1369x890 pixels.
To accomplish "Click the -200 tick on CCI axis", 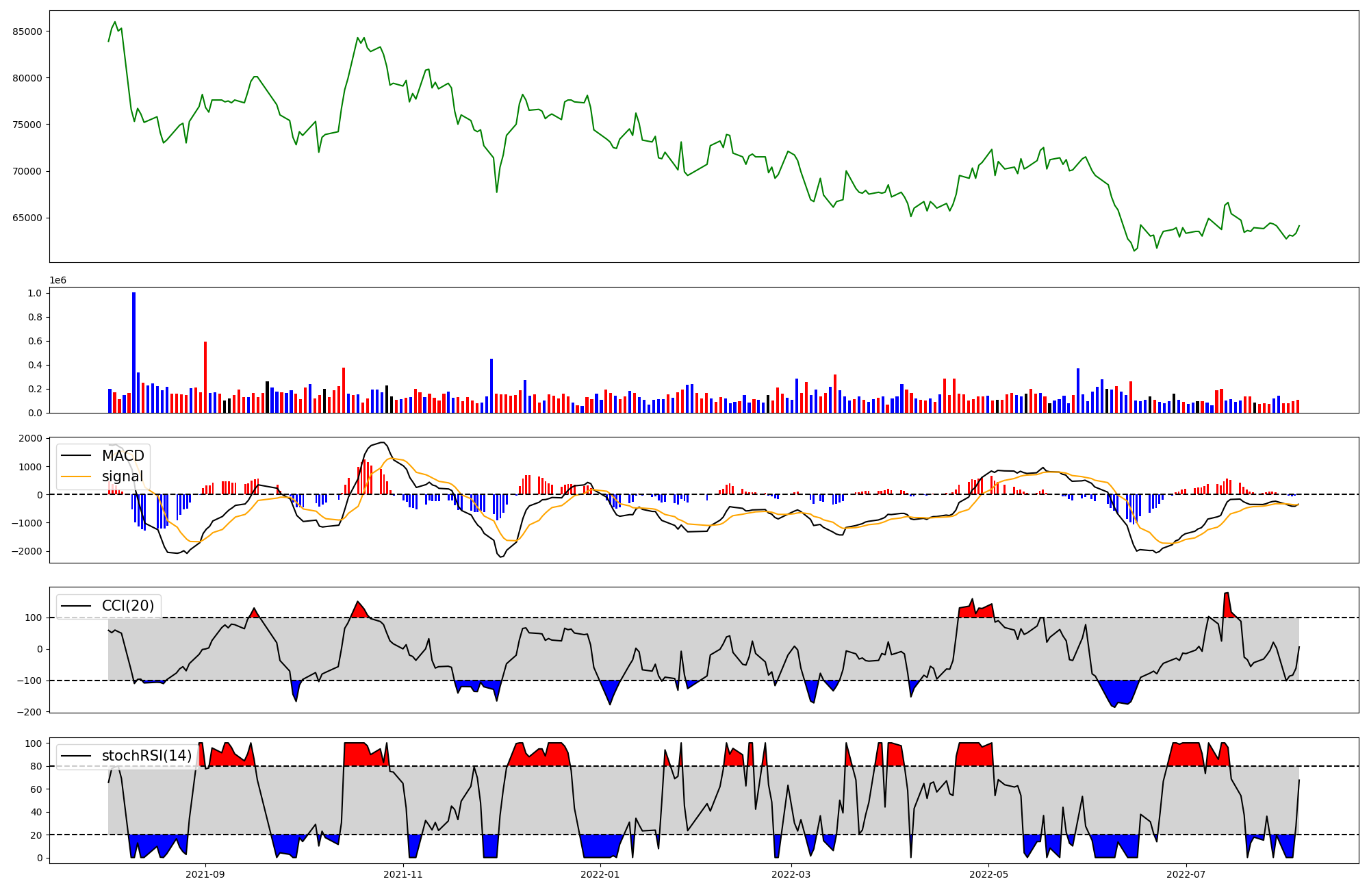I will [x=31, y=712].
